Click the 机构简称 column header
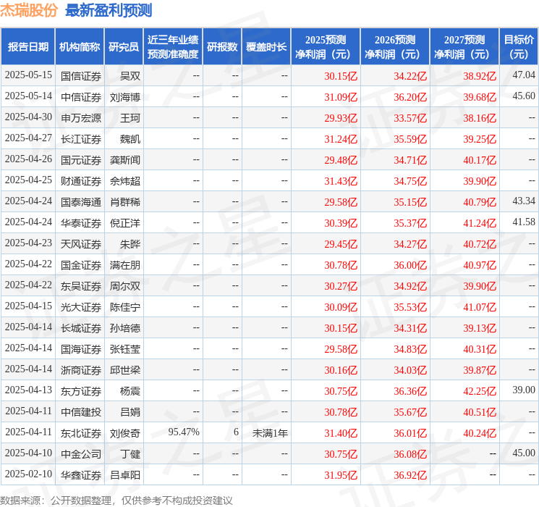Image resolution: width=539 pixels, height=507 pixels. [x=80, y=47]
